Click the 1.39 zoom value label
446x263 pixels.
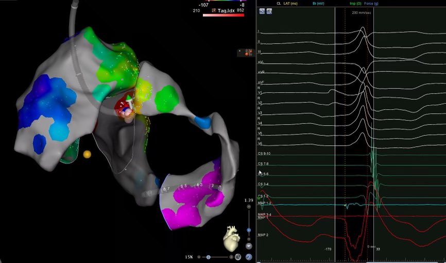click(249, 200)
